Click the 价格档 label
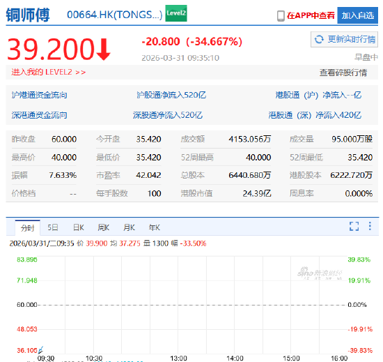 (x=24, y=193)
